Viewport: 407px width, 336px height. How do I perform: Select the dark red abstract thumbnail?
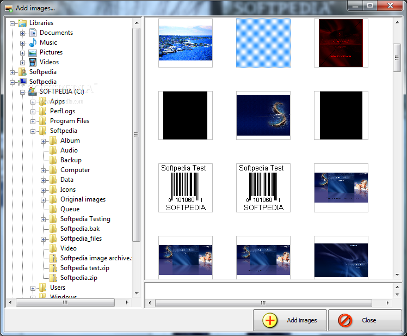(x=341, y=43)
